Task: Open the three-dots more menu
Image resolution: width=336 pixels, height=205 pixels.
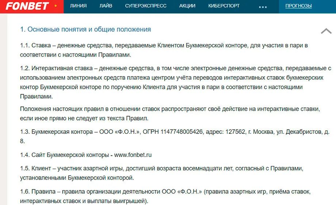Action: 263,7
